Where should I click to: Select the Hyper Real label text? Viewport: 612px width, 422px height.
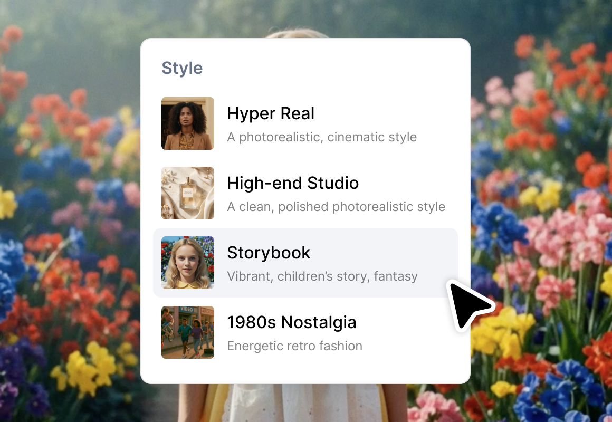271,113
